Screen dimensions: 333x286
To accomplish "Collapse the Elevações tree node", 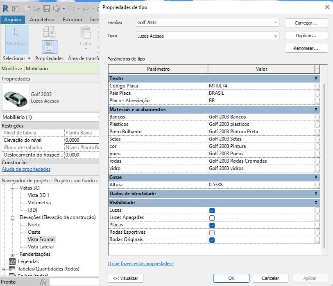I will (13, 218).
